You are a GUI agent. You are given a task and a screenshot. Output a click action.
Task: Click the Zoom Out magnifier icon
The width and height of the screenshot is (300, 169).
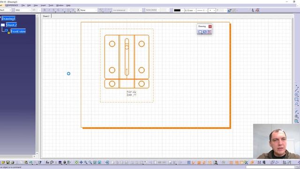point(90,162)
